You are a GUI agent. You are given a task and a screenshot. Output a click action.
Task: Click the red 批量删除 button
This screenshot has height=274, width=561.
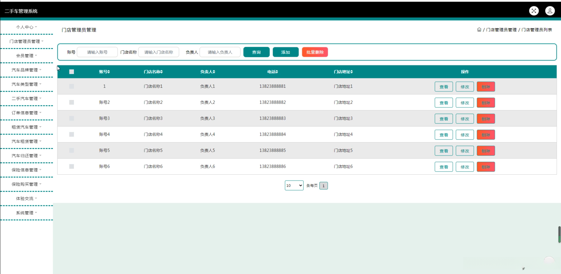[x=315, y=52]
